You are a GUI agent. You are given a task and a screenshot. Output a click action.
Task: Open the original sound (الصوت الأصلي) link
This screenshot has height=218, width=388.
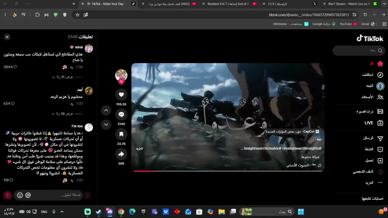click(x=303, y=165)
